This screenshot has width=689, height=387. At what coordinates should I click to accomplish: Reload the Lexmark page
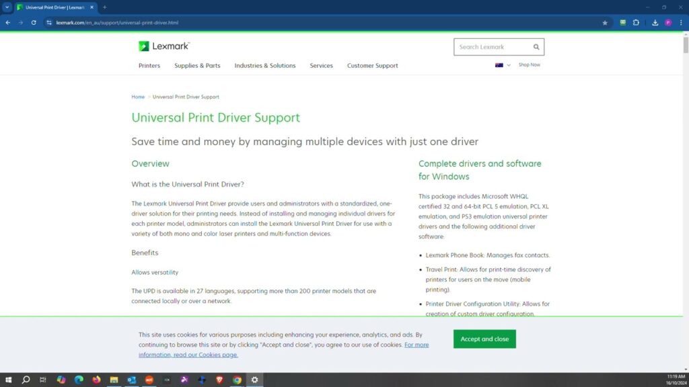coord(34,23)
